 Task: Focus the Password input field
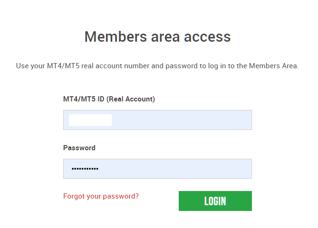tap(158, 169)
